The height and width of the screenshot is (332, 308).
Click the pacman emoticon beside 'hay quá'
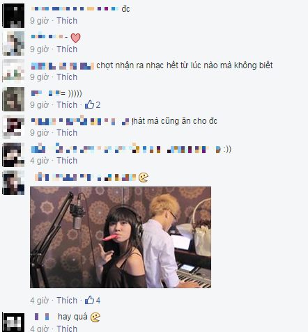[95, 317]
